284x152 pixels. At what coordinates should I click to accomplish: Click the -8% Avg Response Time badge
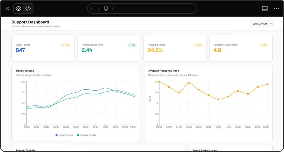132,45
